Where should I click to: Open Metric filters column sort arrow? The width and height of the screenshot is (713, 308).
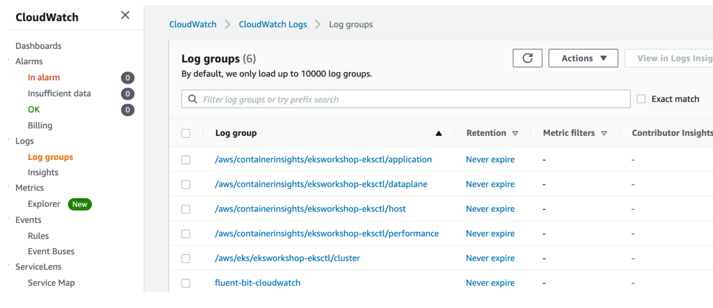tap(604, 133)
